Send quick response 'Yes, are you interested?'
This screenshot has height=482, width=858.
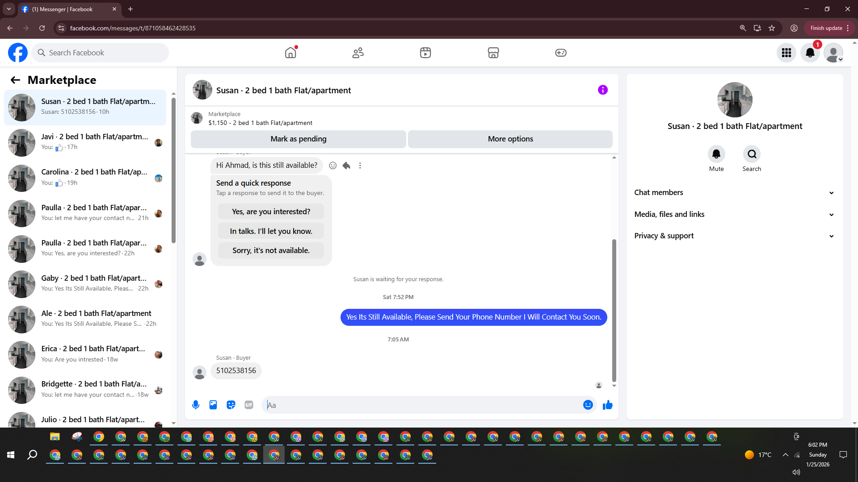(271, 212)
